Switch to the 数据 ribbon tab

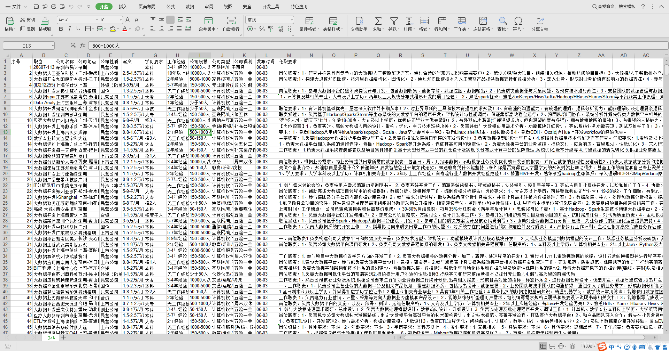coord(190,7)
